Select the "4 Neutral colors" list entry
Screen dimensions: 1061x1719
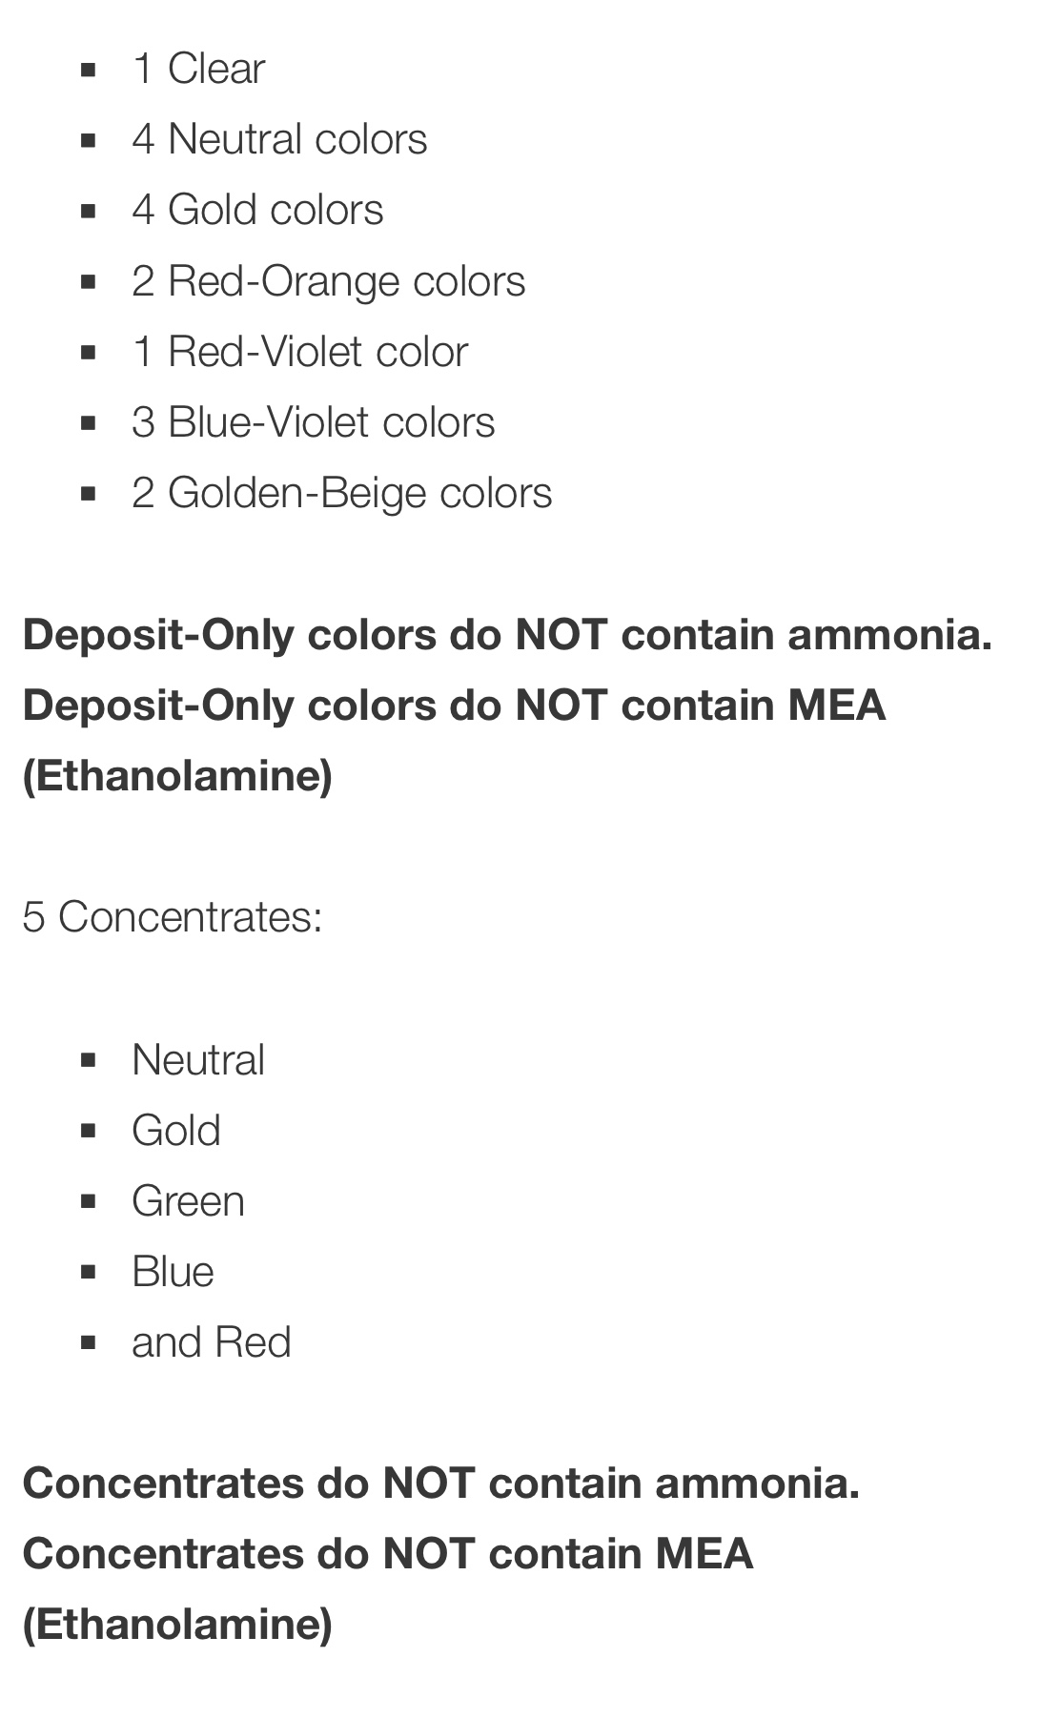279,139
